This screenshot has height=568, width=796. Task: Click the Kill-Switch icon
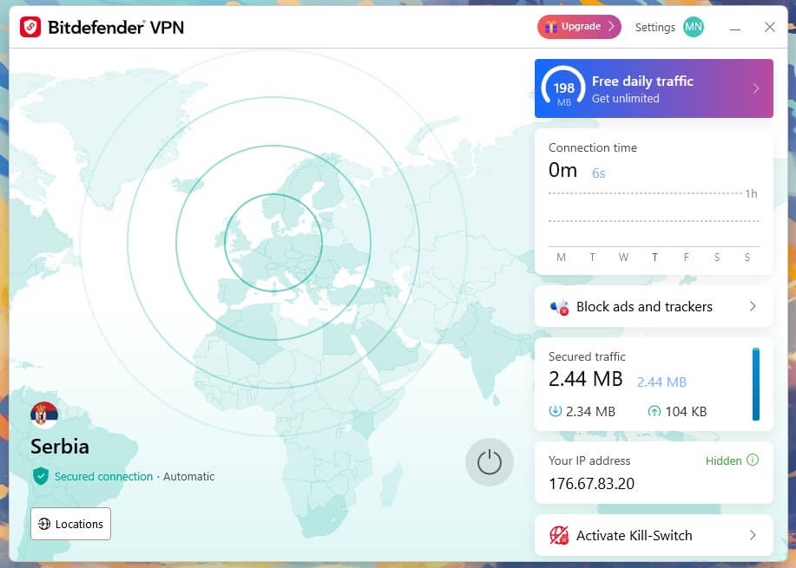point(559,535)
